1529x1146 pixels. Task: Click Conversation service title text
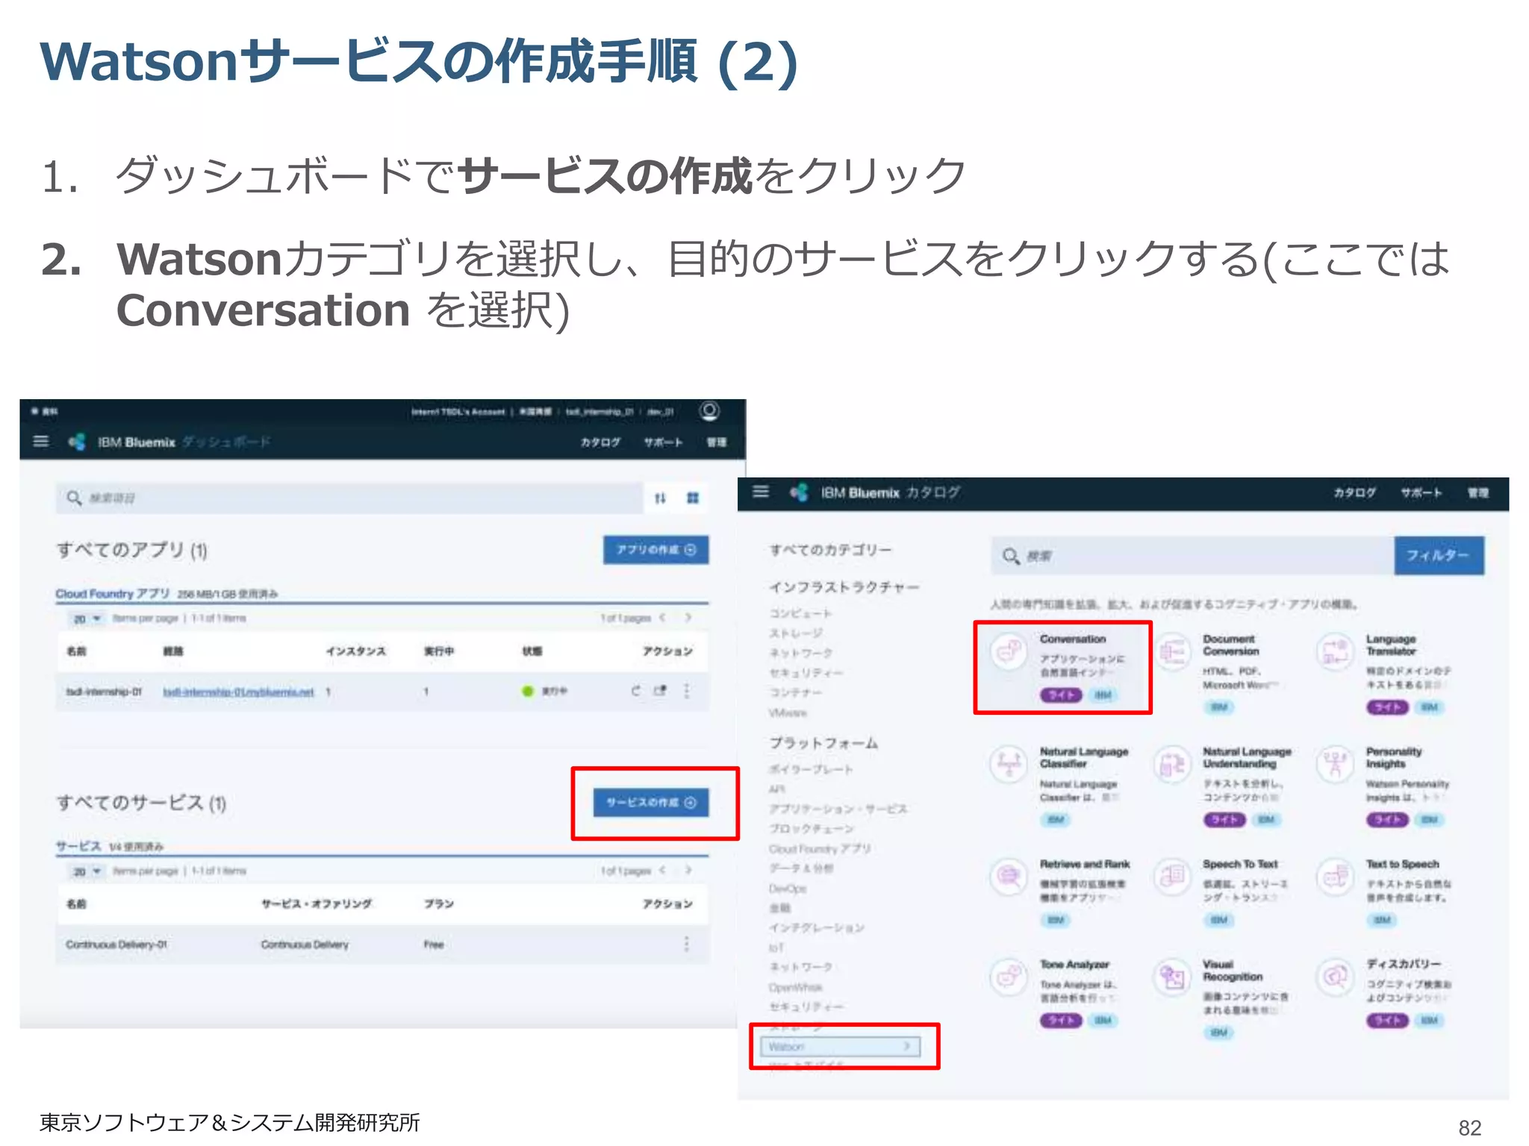coord(1073,639)
